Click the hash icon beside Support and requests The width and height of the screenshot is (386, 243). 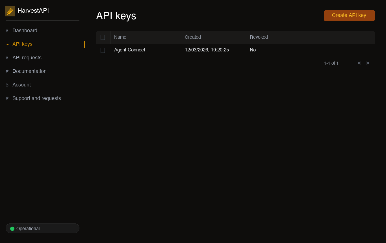pyautogui.click(x=7, y=98)
